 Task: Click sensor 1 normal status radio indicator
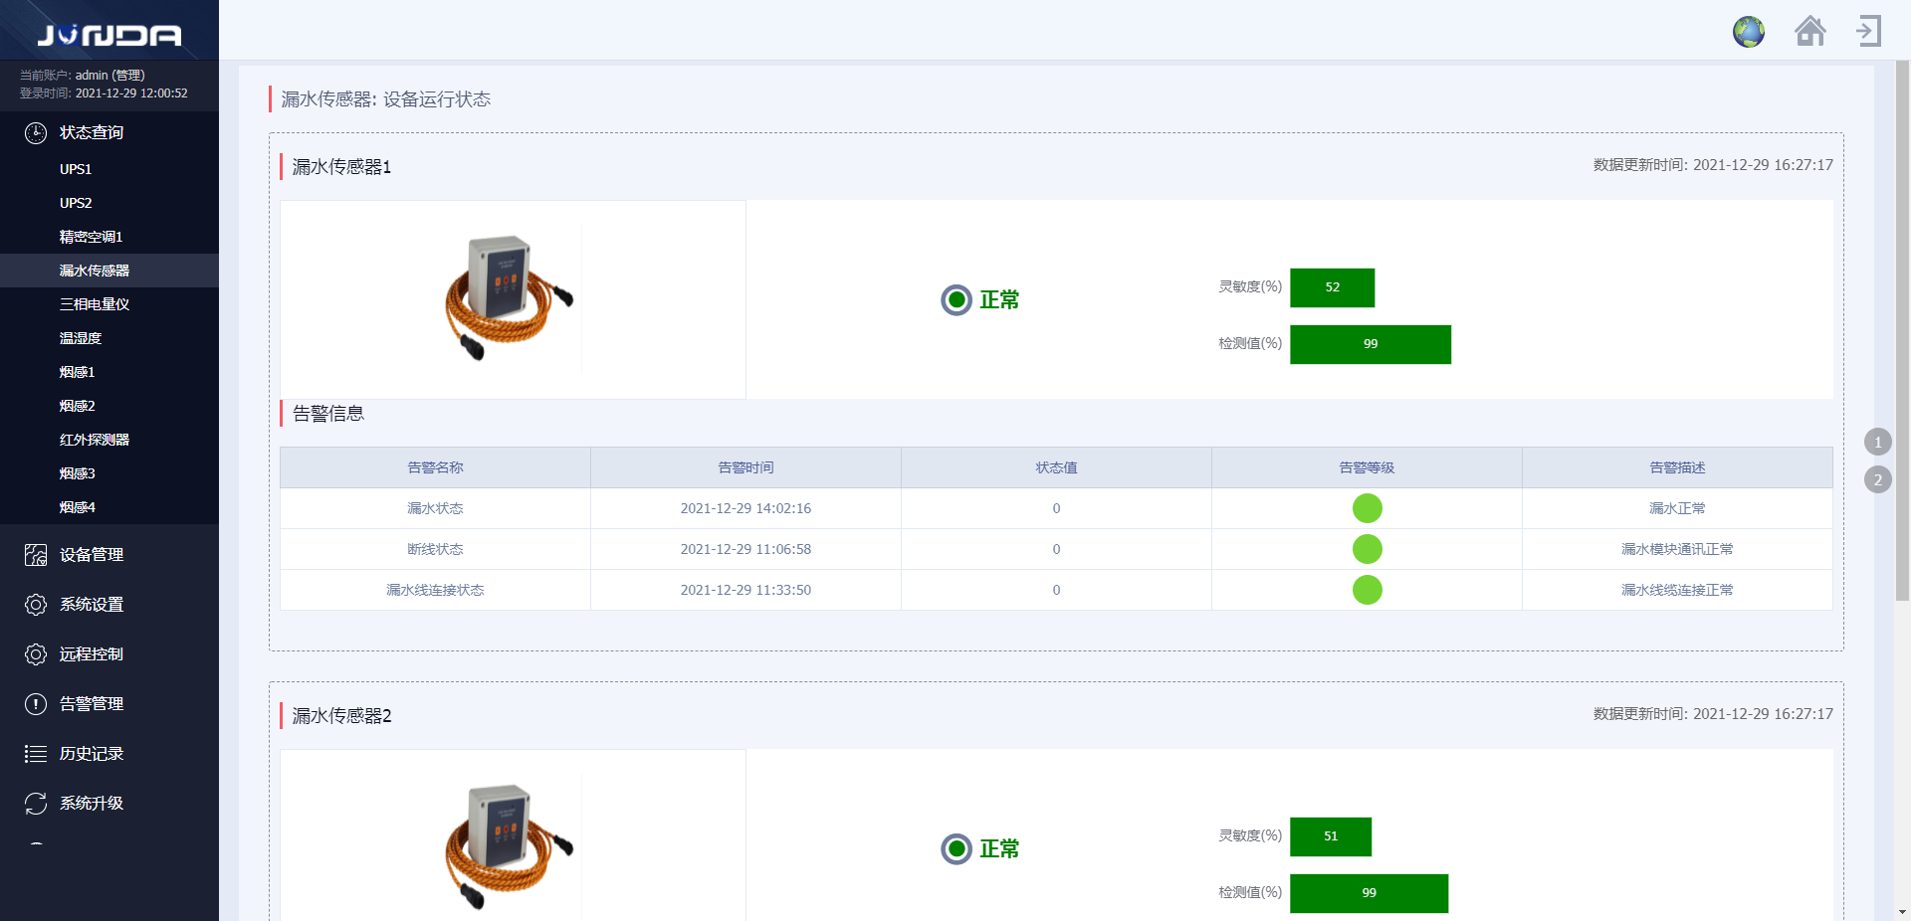coord(956,299)
